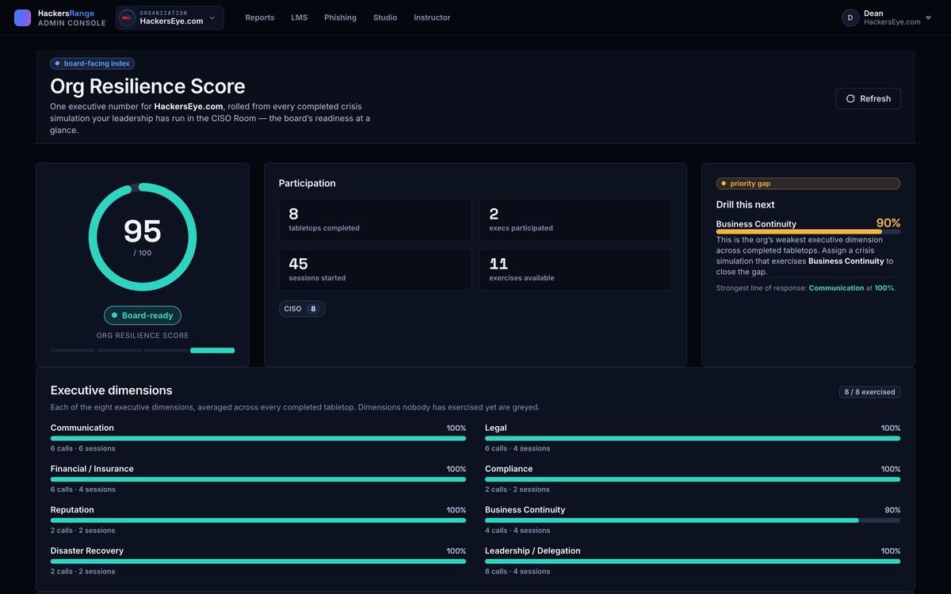Click the priority gap badge
Image resolution: width=951 pixels, height=594 pixels.
[808, 184]
